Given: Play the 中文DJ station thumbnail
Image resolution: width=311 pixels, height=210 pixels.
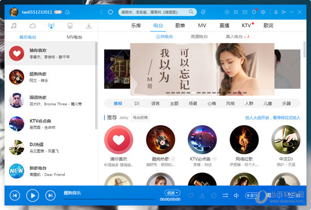Looking at the screenshot, I should (286, 139).
